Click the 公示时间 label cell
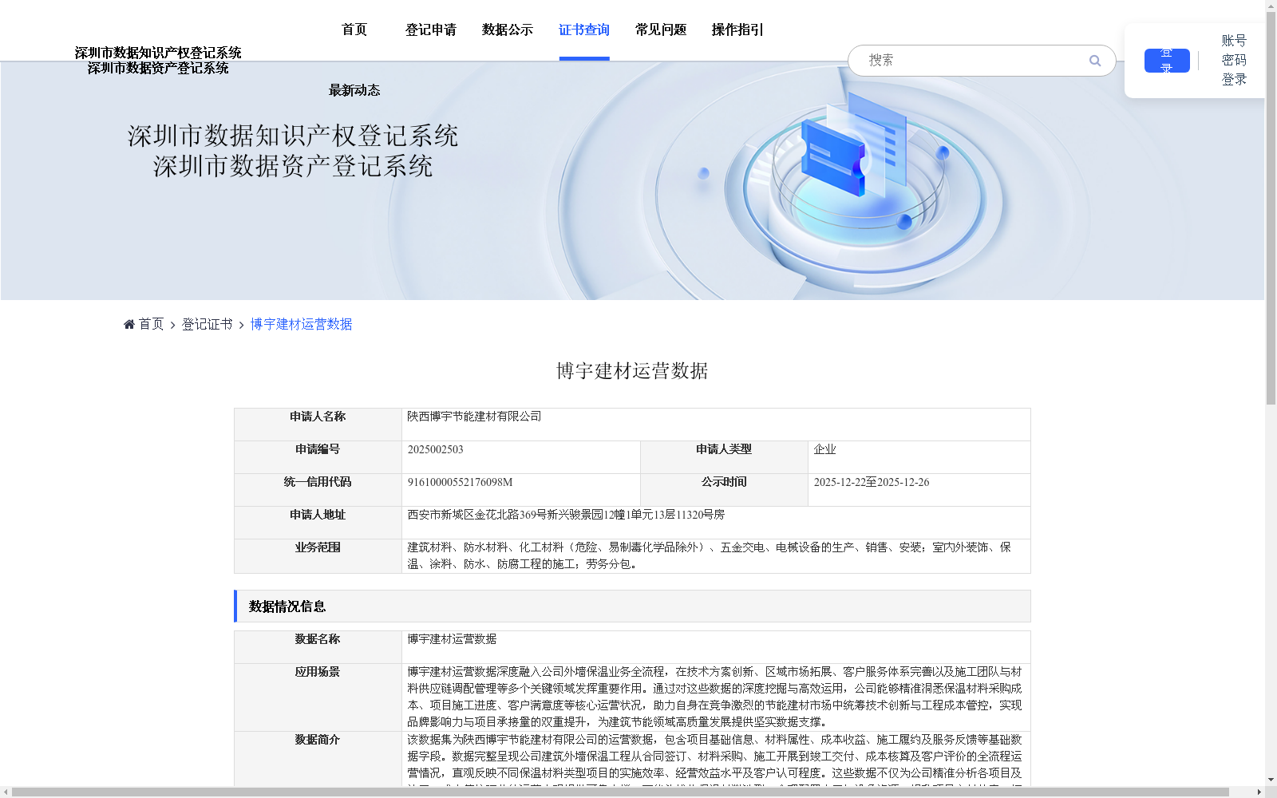The height and width of the screenshot is (798, 1277). pos(724,490)
